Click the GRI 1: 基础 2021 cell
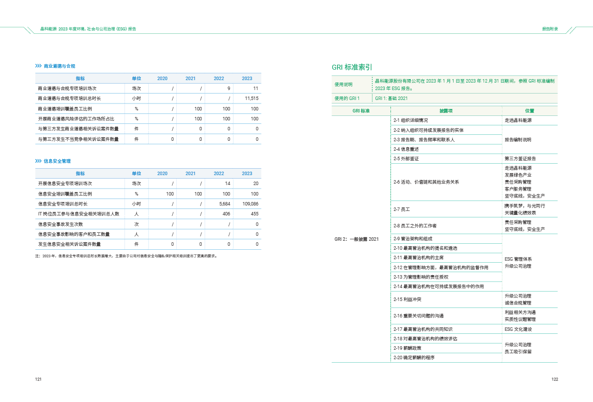 coord(391,99)
